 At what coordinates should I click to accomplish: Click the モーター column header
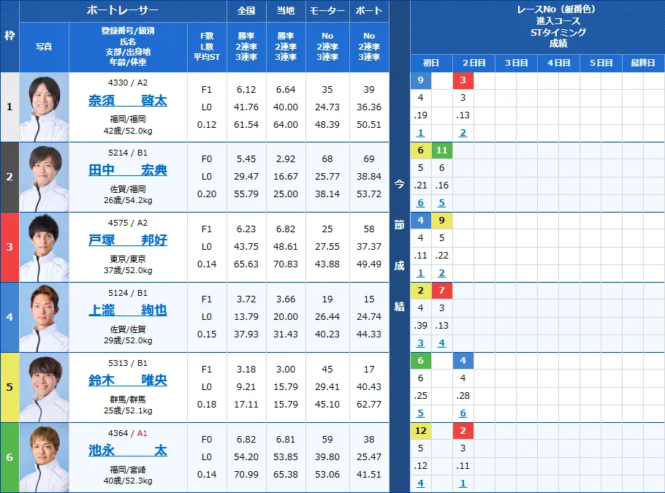[x=327, y=10]
